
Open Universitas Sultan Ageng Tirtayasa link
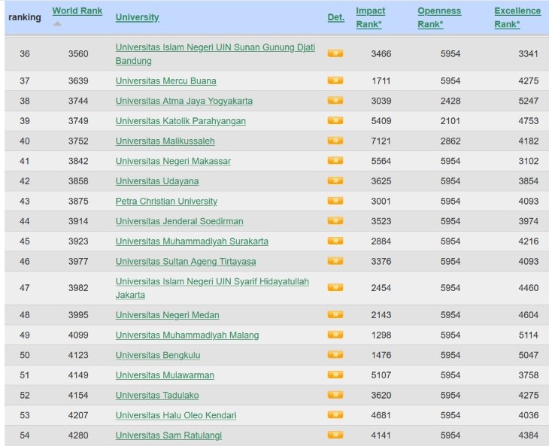[186, 261]
